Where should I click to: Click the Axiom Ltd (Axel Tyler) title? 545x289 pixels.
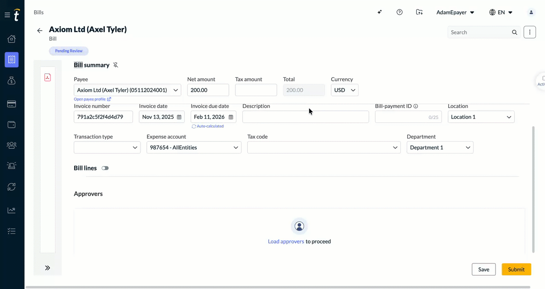[x=88, y=29]
